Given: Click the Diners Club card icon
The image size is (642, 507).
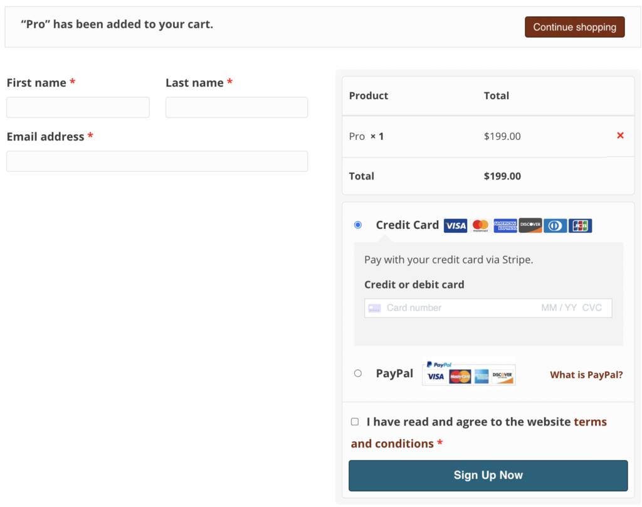Looking at the screenshot, I should click(555, 226).
